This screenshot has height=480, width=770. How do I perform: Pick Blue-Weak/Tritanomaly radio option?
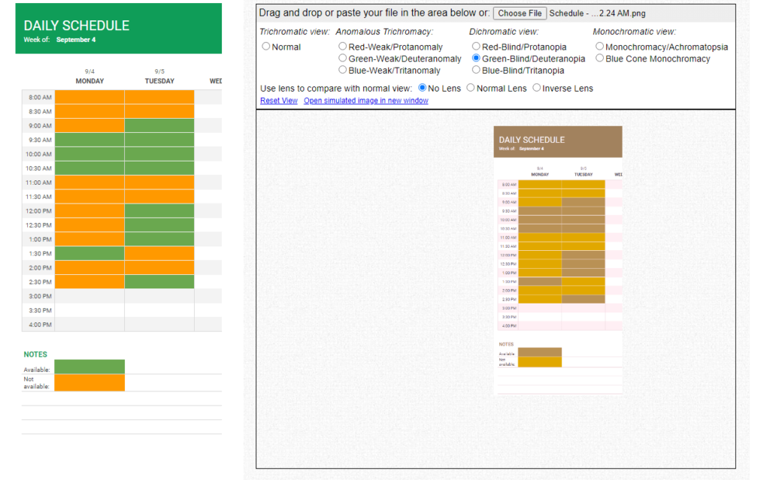click(343, 70)
